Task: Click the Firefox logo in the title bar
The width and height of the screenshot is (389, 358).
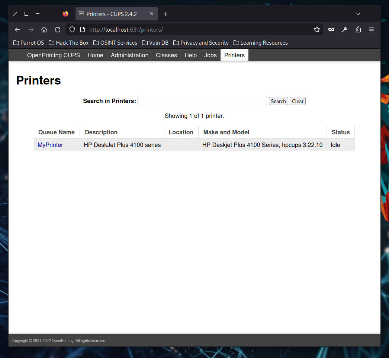Action: [x=65, y=14]
